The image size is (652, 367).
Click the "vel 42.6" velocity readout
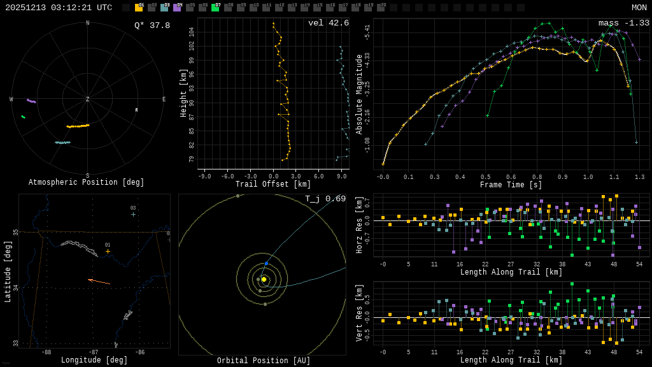coord(329,23)
